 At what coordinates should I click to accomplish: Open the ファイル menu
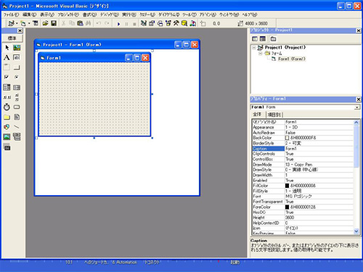pyautogui.click(x=11, y=15)
